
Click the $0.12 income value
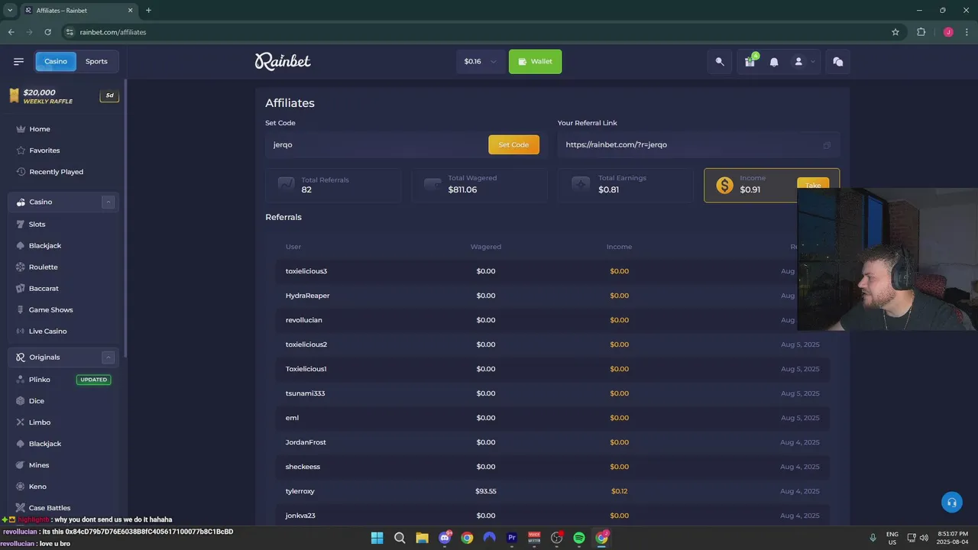[620, 491]
